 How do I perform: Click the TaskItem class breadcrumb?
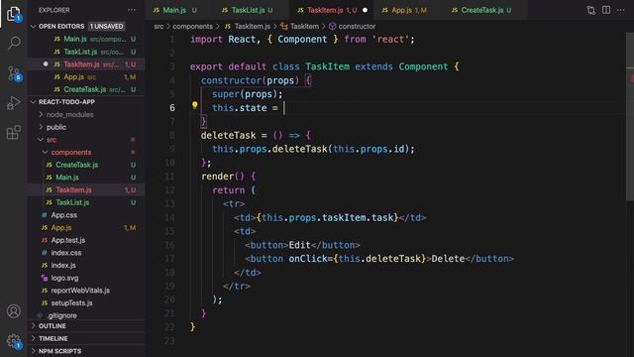[300, 27]
